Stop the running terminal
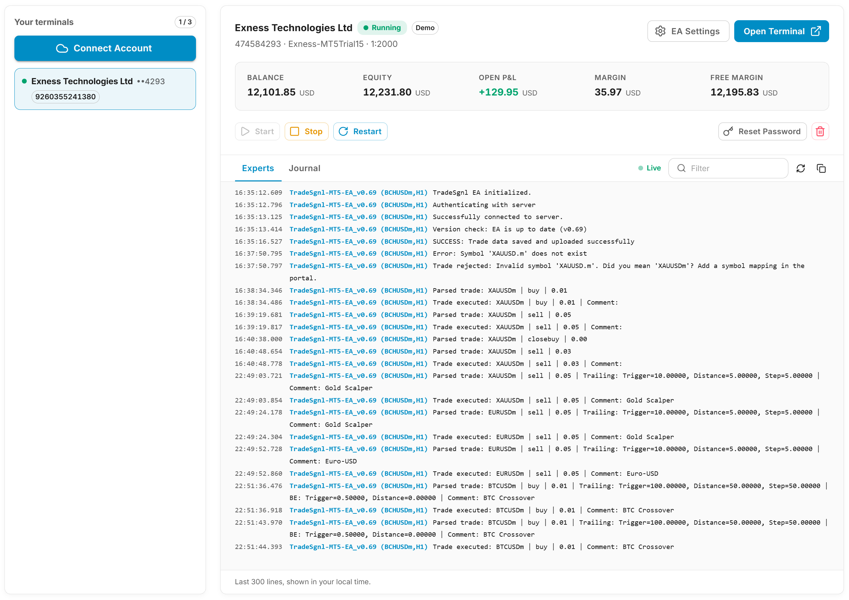Screen dimensions: 849x600 [x=306, y=131]
